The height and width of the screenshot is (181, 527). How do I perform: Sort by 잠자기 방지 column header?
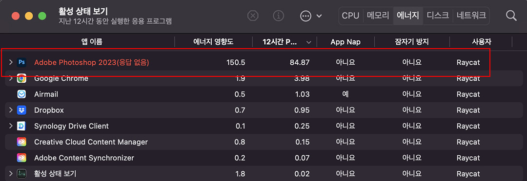[x=412, y=42]
